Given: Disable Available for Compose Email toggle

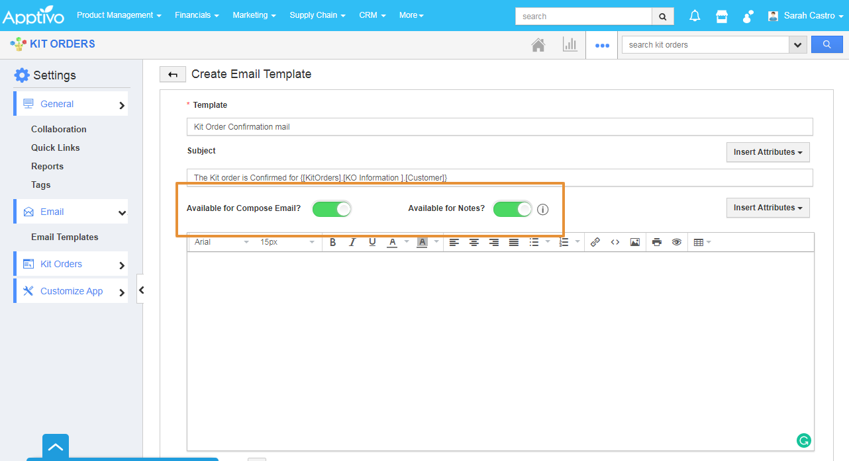Looking at the screenshot, I should point(332,209).
